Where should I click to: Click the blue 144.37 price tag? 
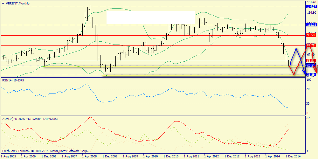pos(312,7)
